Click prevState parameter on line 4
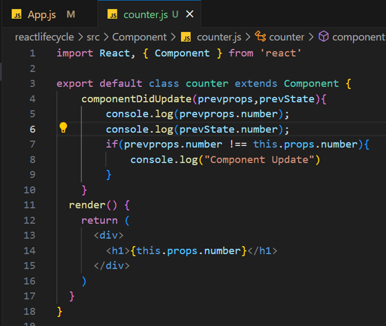The image size is (386, 326). tap(287, 99)
